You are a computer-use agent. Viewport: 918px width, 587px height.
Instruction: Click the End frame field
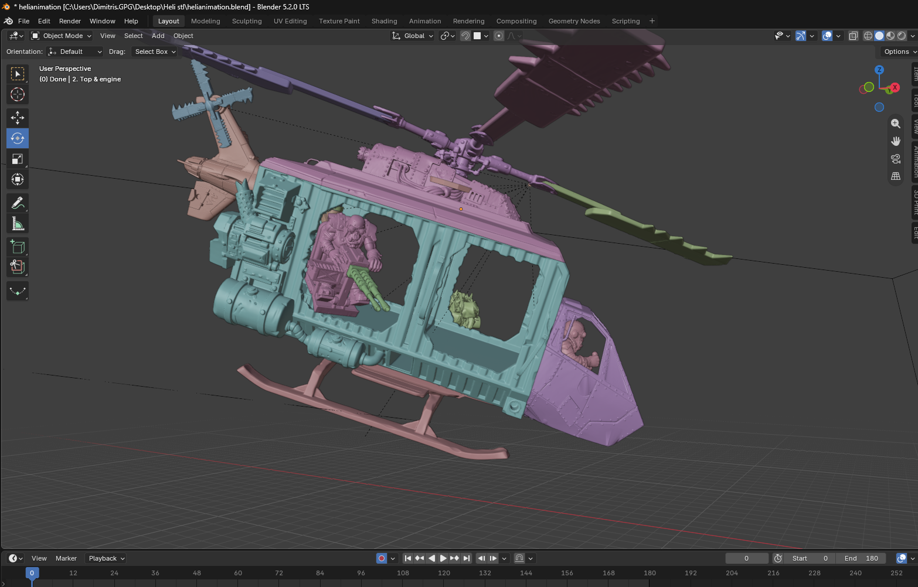click(x=861, y=558)
